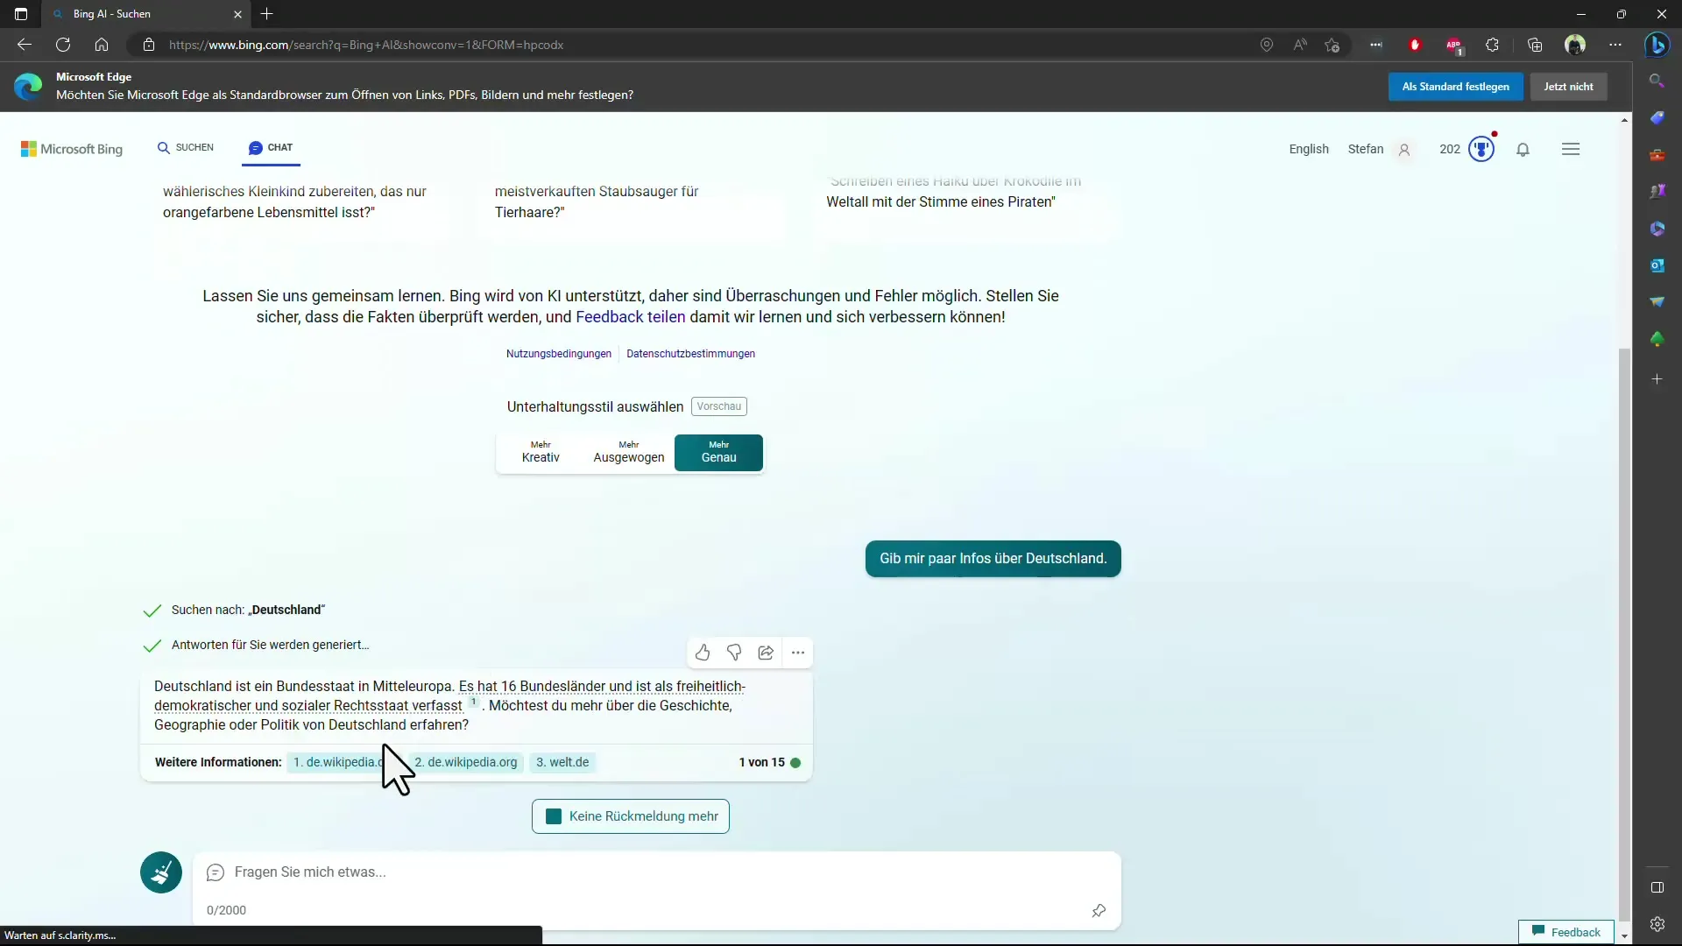Click the location permission icon in address bar

click(1267, 45)
